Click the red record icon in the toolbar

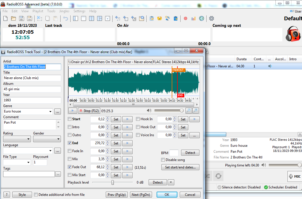185,19
